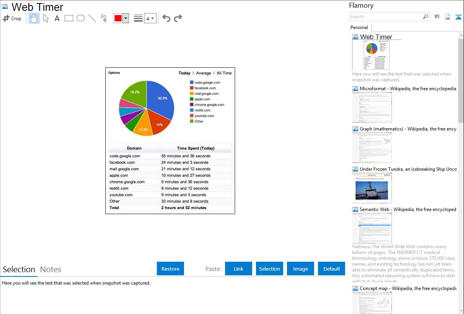Click the Restore button

[x=170, y=269]
